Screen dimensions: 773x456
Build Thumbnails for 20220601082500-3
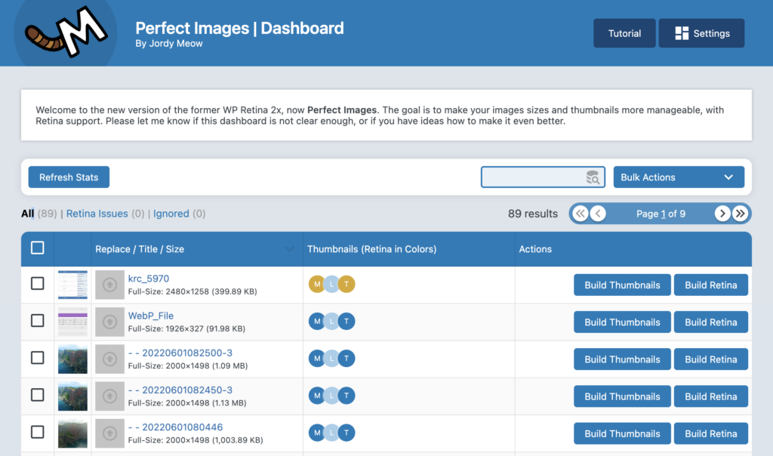(x=622, y=359)
